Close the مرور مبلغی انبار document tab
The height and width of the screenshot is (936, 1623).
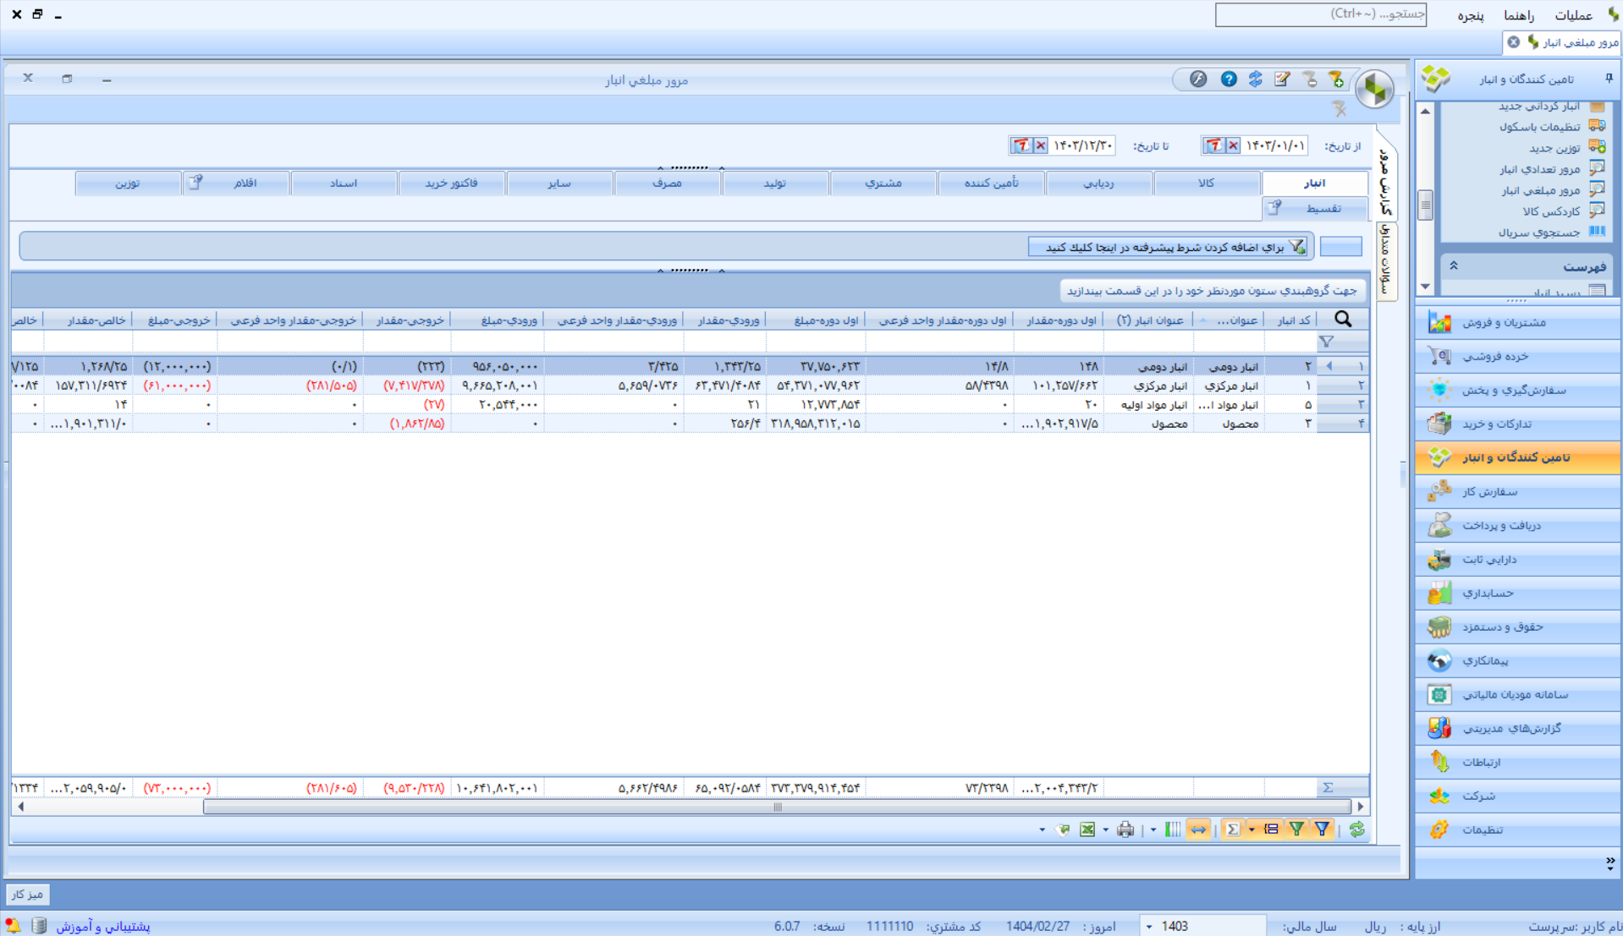tap(1514, 42)
